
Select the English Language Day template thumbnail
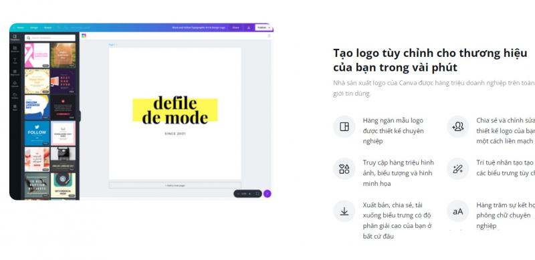point(37,107)
